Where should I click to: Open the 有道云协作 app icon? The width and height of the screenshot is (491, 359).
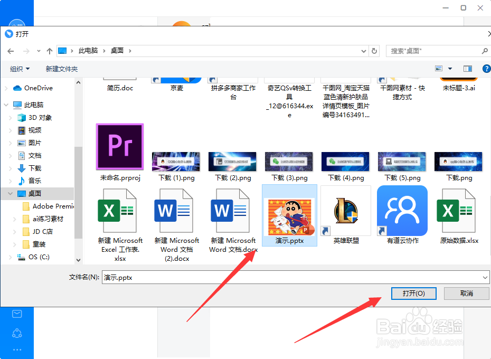coord(402,211)
